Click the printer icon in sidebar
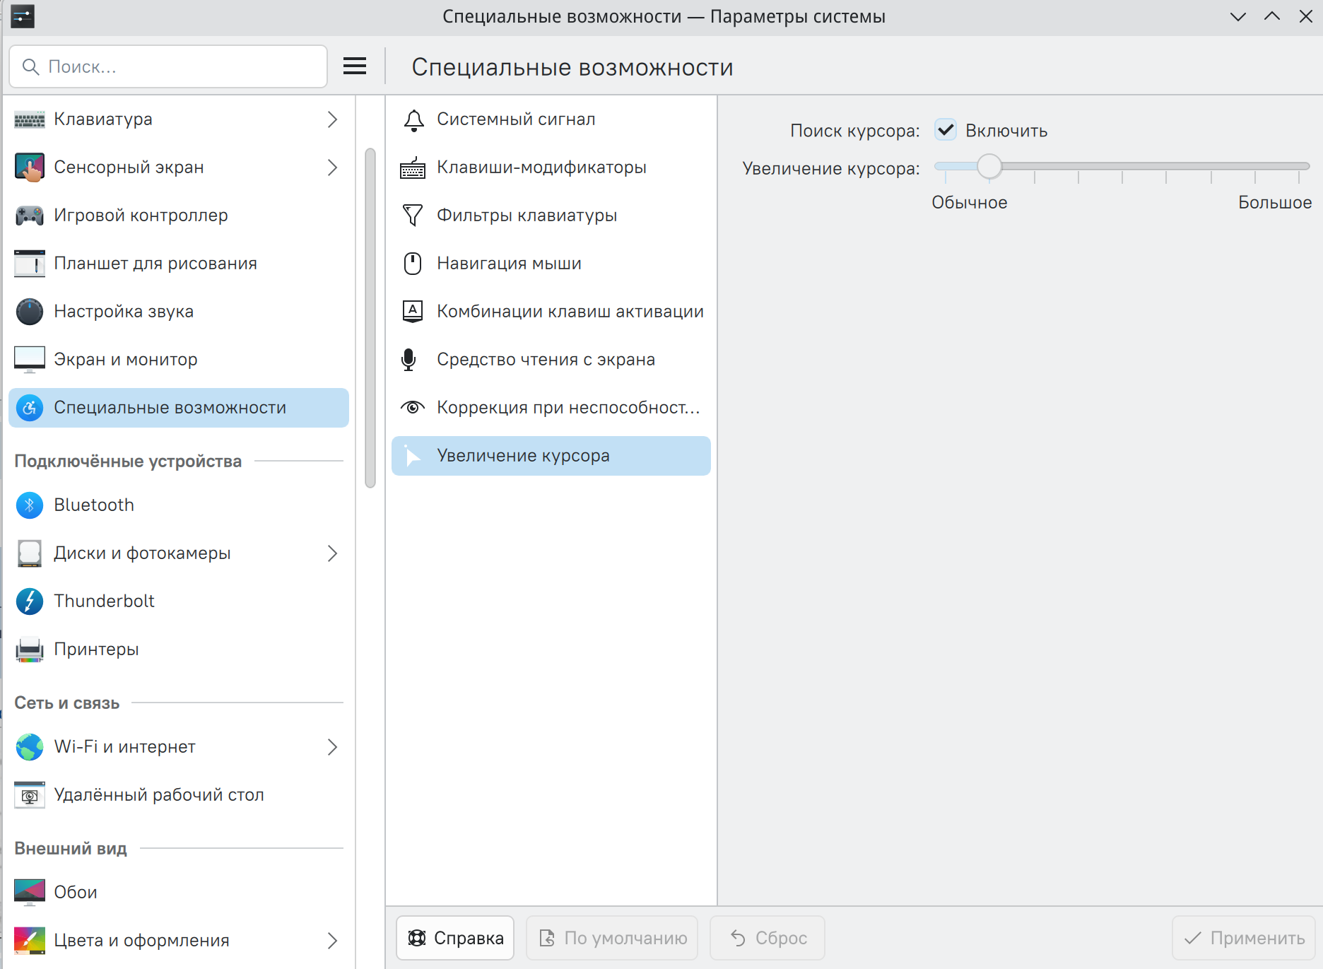The height and width of the screenshot is (969, 1323). 30,650
